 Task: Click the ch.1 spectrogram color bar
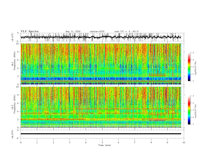pos(189,67)
